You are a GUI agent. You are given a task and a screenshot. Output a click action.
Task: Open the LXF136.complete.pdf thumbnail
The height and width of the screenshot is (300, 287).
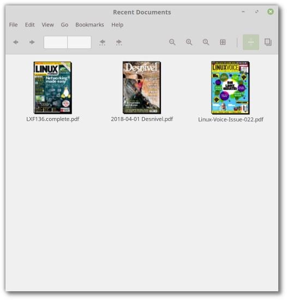[53, 87]
